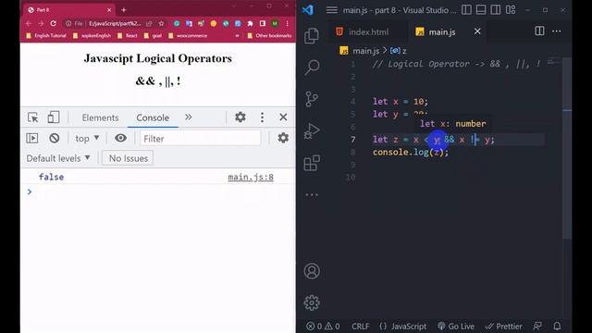Viewport: 592px width, 333px height.
Task: Click the let x = 10 code line
Action: (x=401, y=102)
